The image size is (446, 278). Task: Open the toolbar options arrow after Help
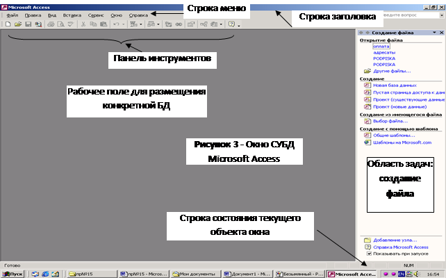239,26
